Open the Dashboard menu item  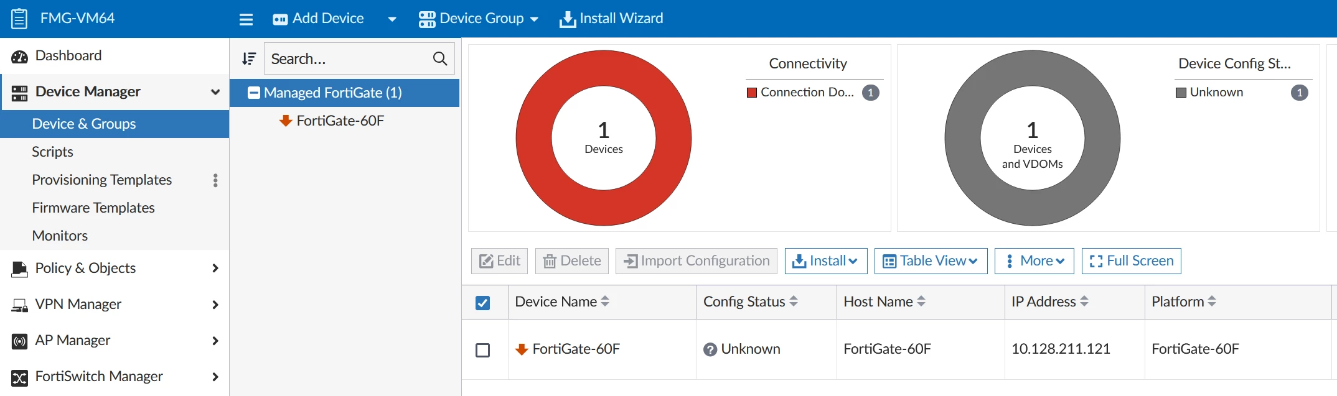(115, 56)
